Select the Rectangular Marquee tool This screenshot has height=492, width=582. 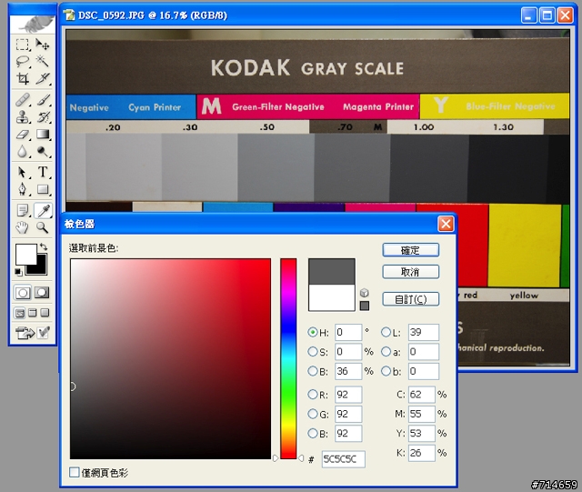tap(23, 45)
